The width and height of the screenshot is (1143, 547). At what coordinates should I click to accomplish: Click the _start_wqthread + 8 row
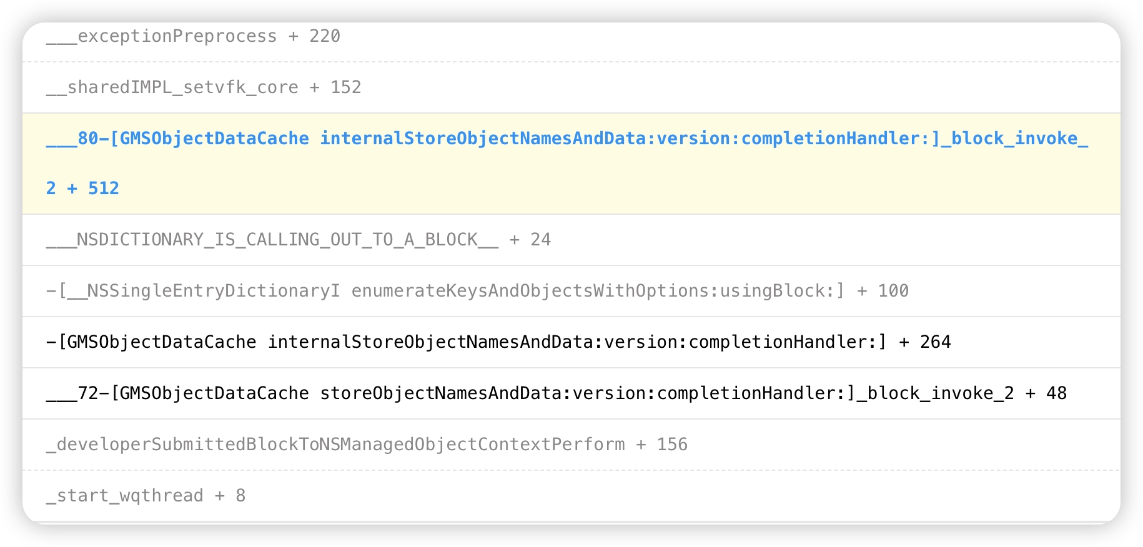(571, 496)
